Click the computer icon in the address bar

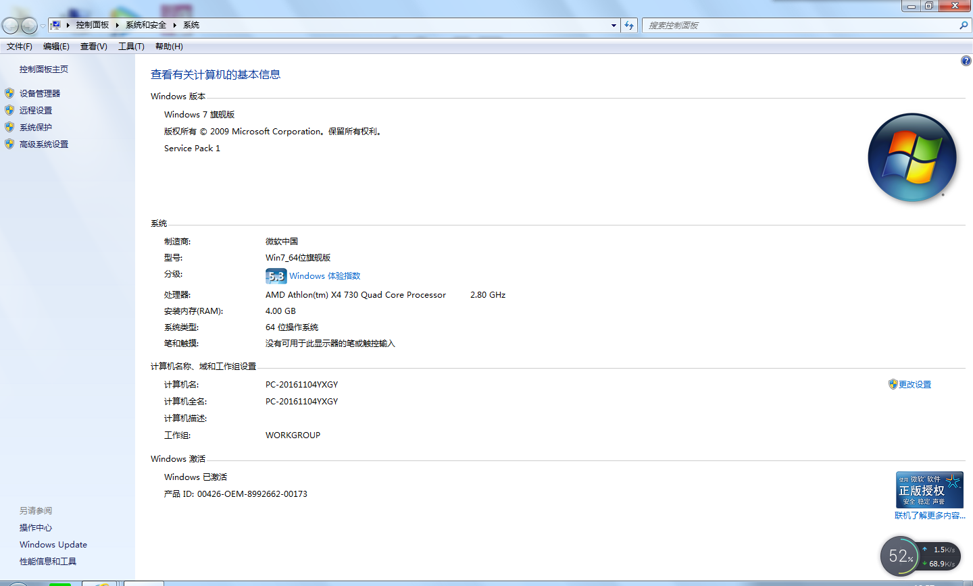click(56, 25)
